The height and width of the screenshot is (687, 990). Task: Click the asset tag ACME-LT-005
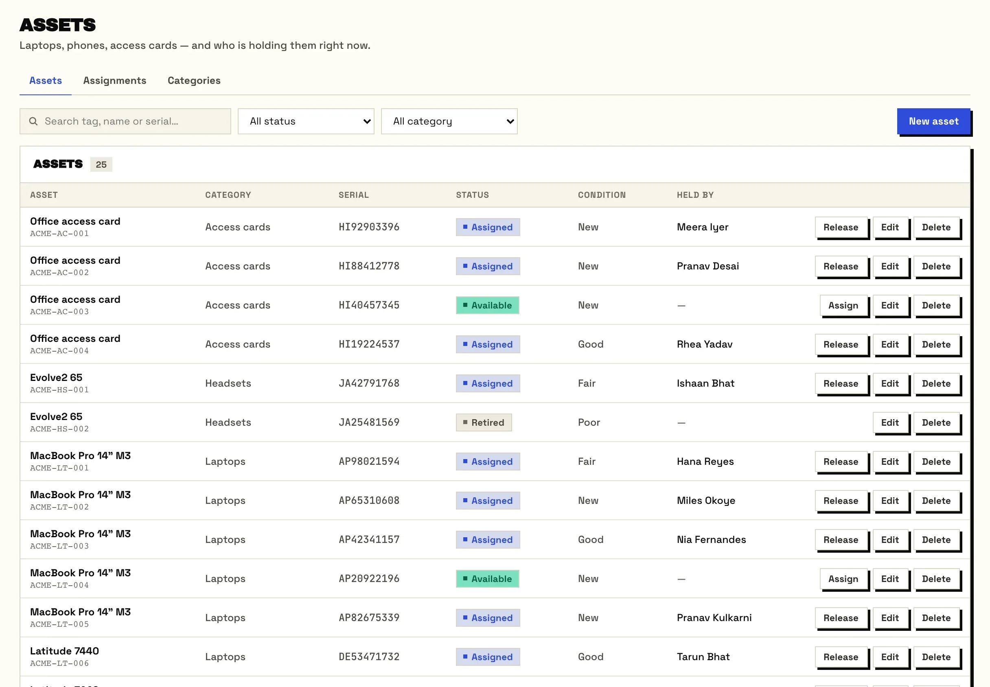59,625
